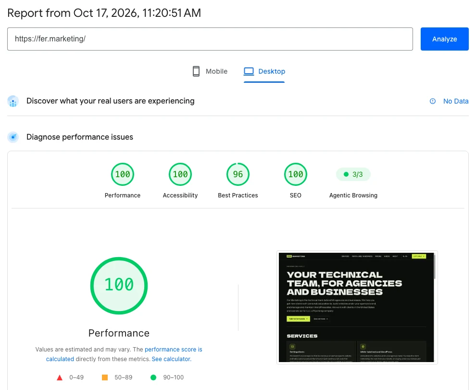Click Discover what your real users are experiencing

click(x=111, y=101)
